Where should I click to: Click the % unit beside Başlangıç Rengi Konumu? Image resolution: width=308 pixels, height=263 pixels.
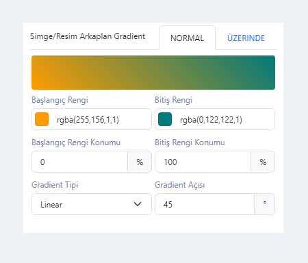pyautogui.click(x=140, y=162)
